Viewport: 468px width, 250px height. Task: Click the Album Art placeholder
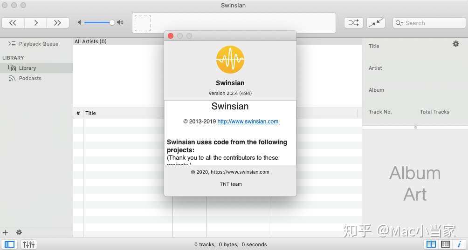pos(415,183)
